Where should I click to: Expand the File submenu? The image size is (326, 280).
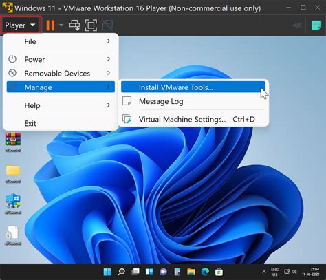(x=61, y=41)
